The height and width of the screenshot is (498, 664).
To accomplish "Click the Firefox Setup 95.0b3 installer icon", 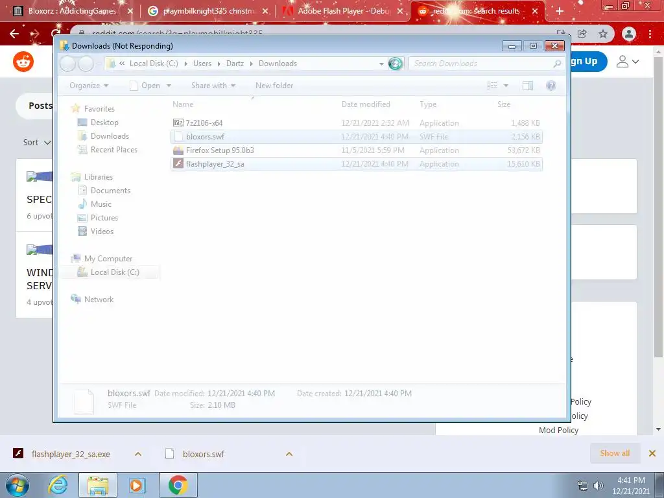I will [178, 150].
